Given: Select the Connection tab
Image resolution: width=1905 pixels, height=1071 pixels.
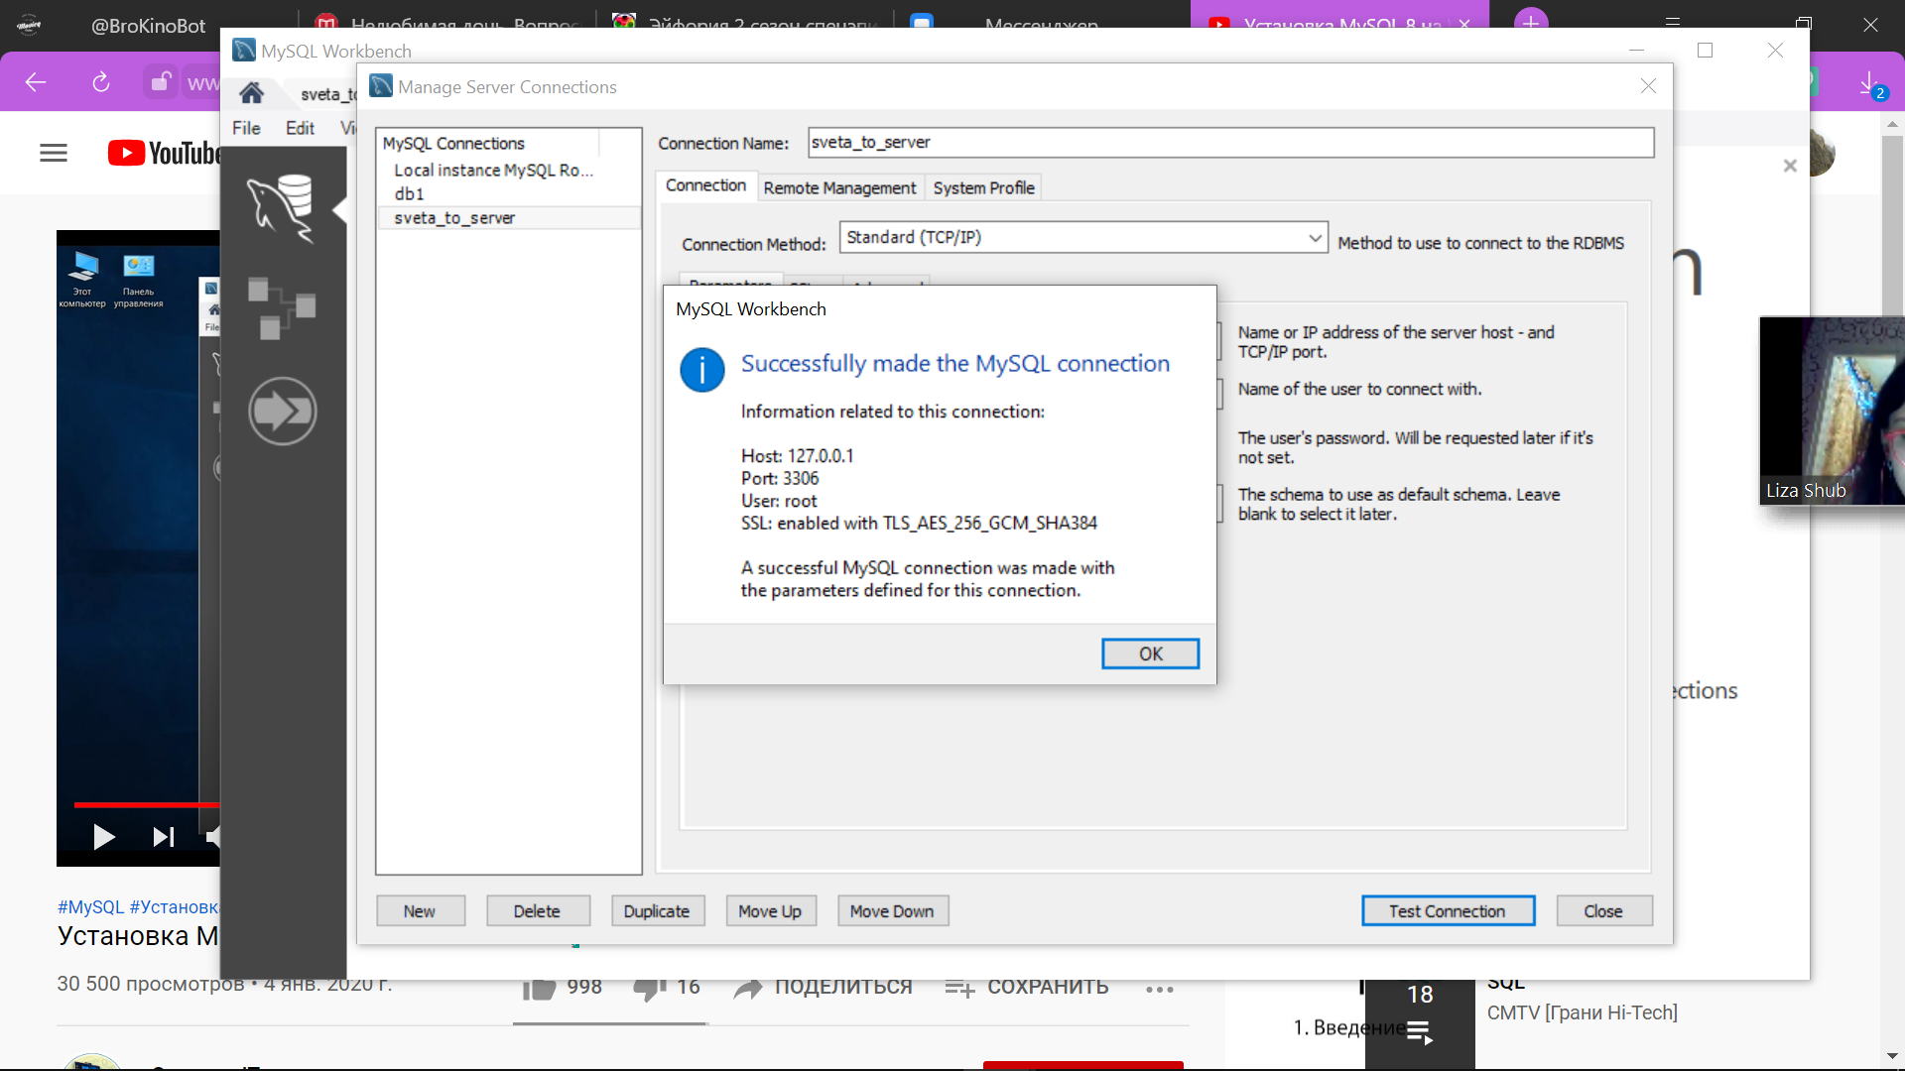Looking at the screenshot, I should 705,185.
